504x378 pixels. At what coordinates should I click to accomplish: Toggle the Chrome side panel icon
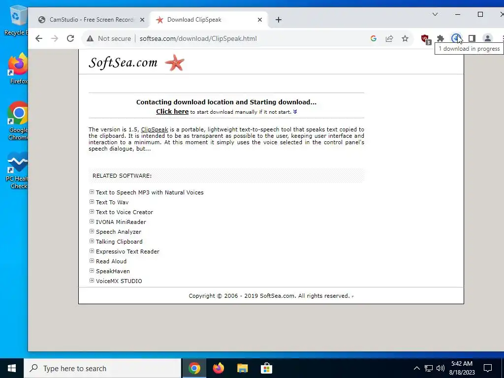coord(472,38)
